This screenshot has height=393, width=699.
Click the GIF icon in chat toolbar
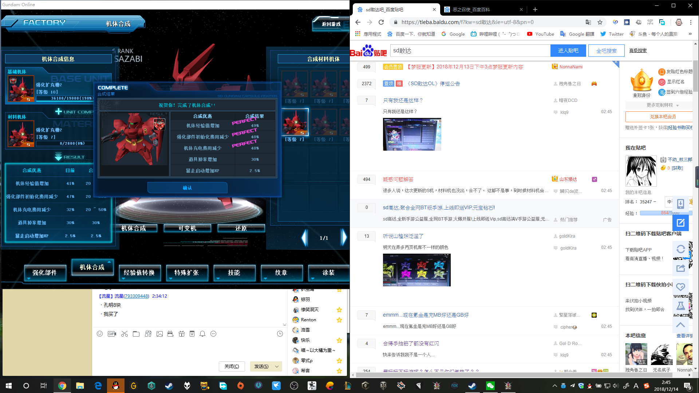112,334
